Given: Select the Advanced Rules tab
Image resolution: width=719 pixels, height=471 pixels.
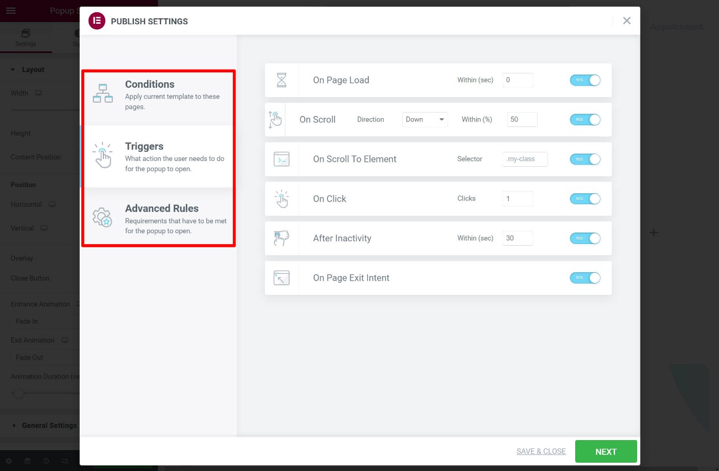Looking at the screenshot, I should click(x=159, y=219).
